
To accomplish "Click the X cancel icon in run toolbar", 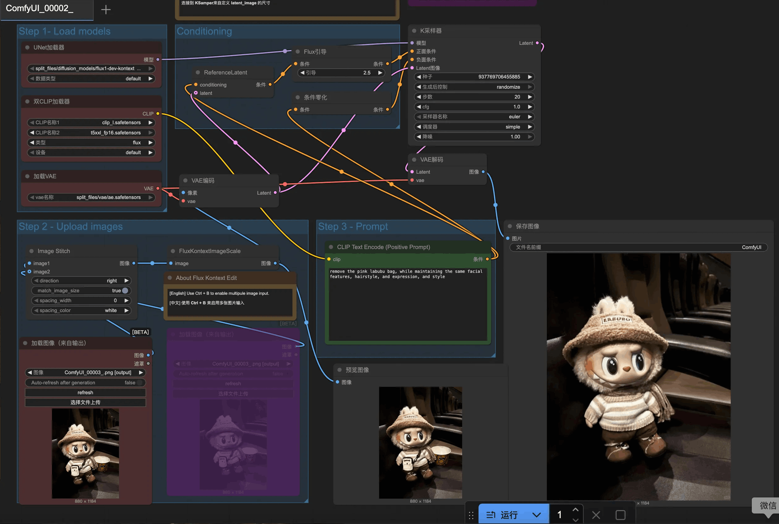I will coord(596,515).
